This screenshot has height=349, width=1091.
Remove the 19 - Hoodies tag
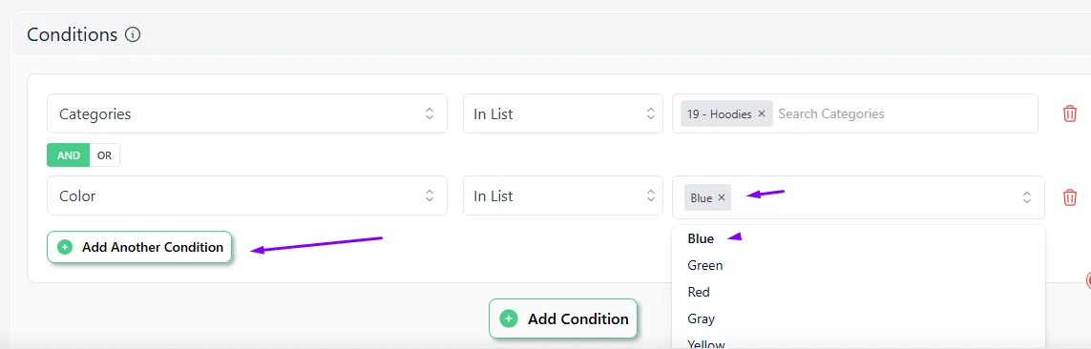pos(761,113)
